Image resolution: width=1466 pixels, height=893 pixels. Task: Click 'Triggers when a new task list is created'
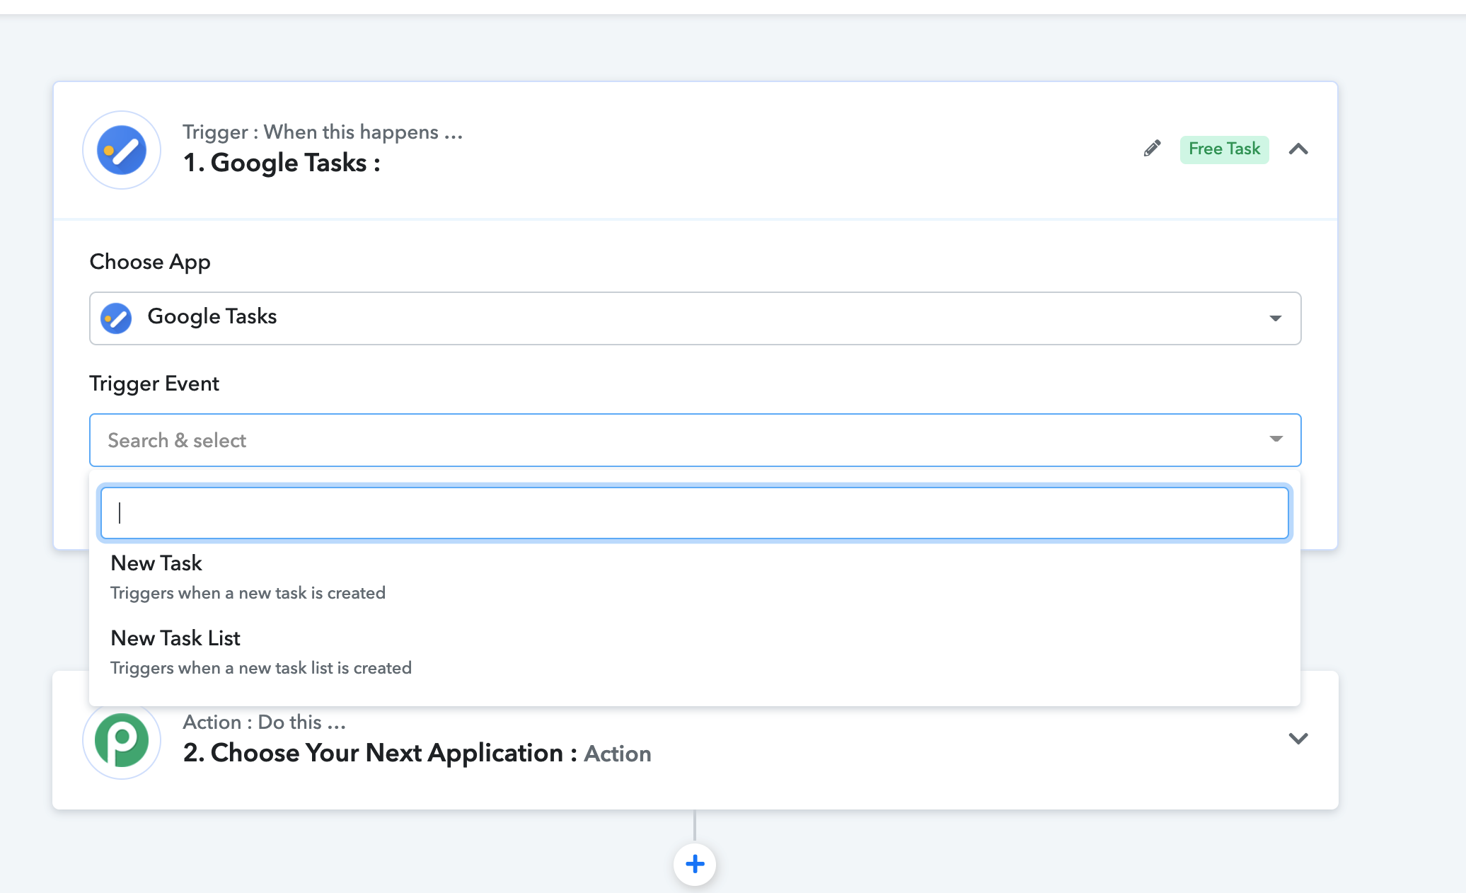(261, 668)
